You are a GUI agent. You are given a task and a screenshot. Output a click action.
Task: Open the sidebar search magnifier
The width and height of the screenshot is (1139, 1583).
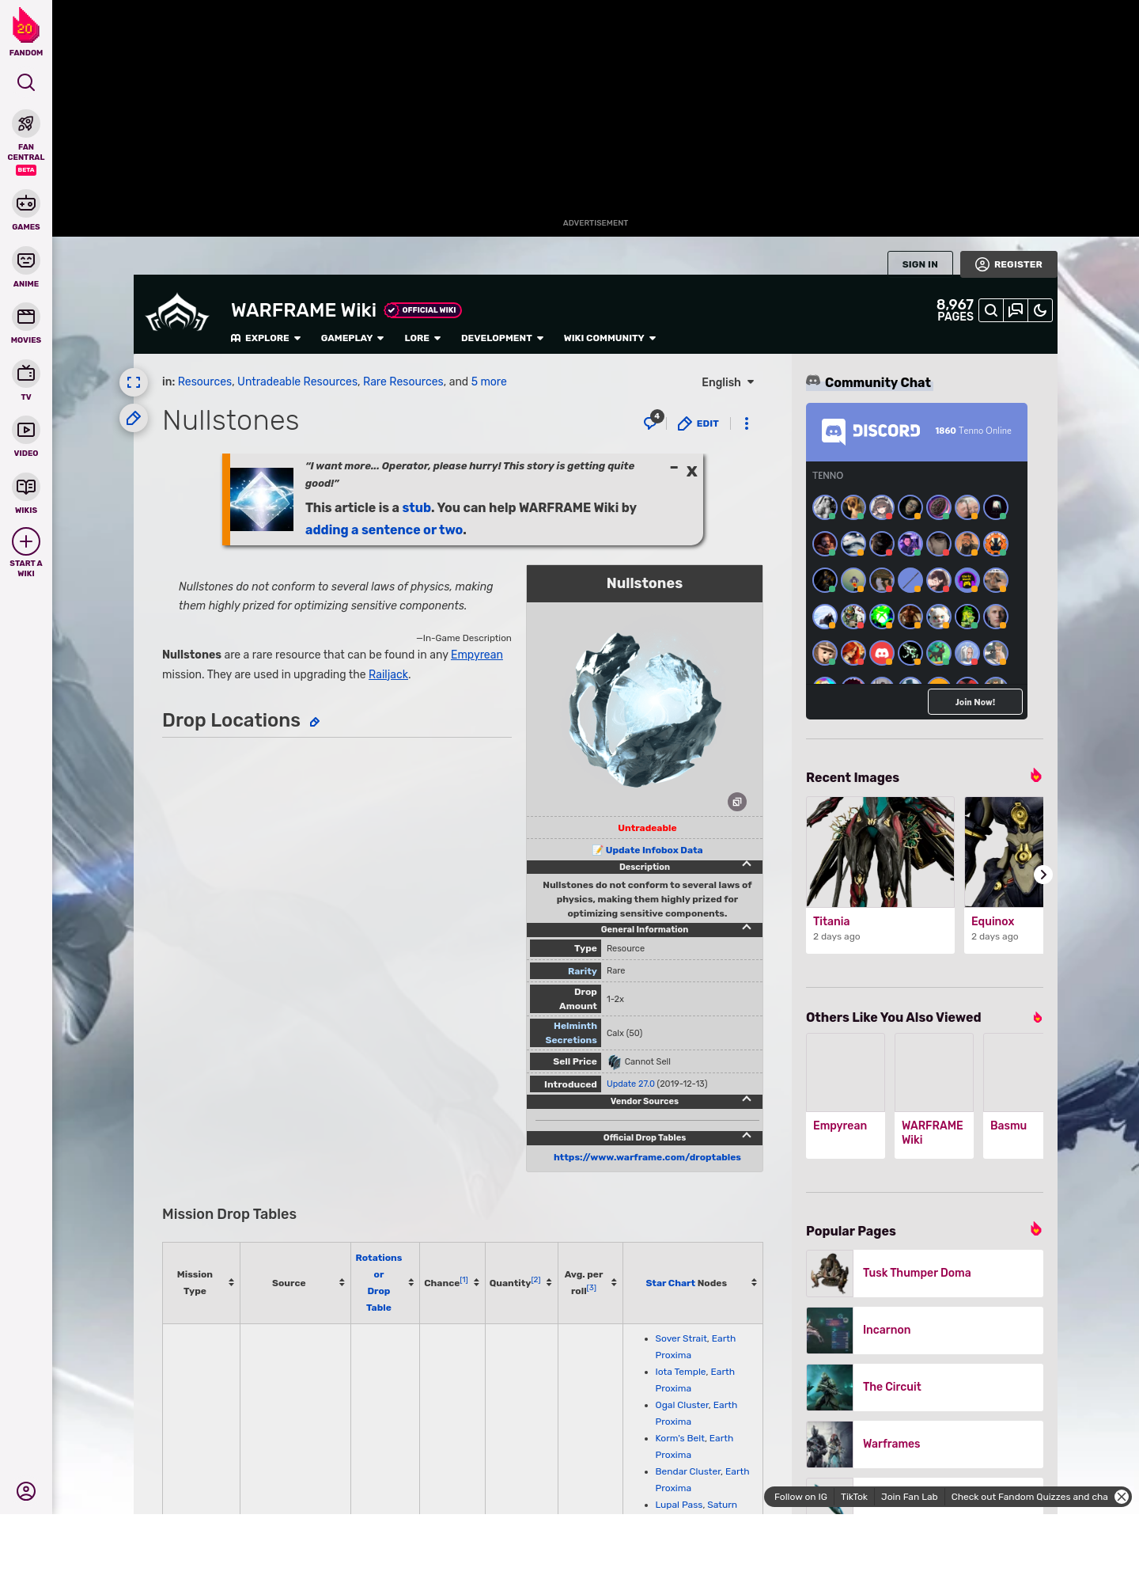(26, 82)
